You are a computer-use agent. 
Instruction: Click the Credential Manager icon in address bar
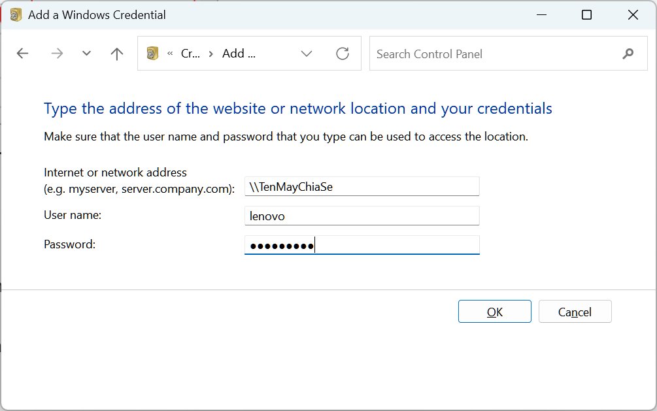point(153,54)
